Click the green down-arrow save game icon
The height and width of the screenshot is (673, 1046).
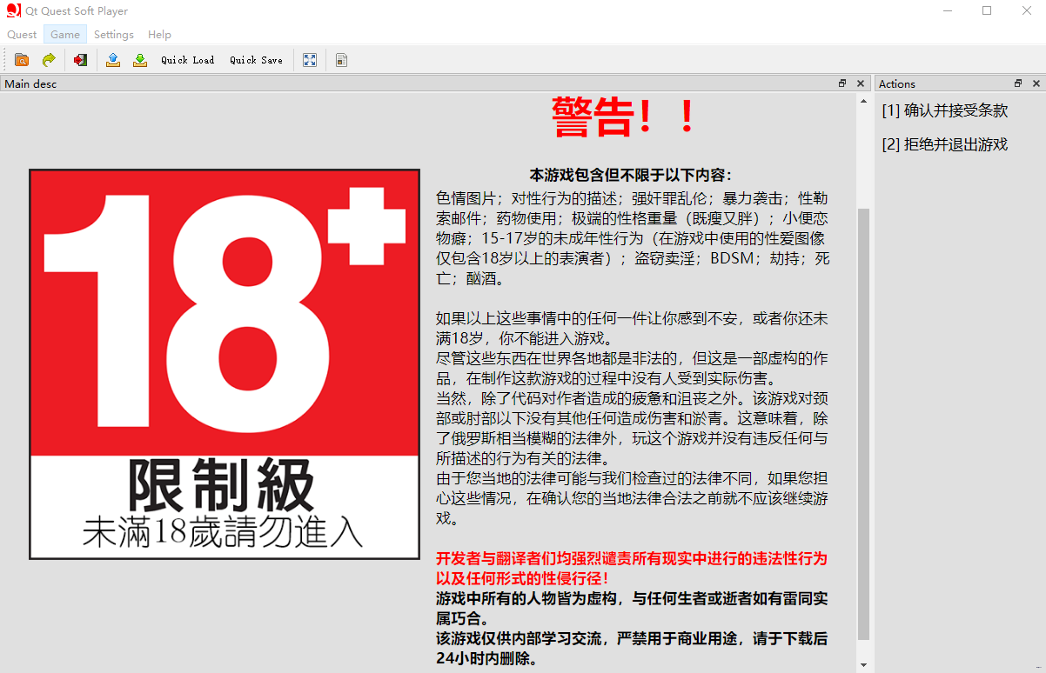click(139, 60)
